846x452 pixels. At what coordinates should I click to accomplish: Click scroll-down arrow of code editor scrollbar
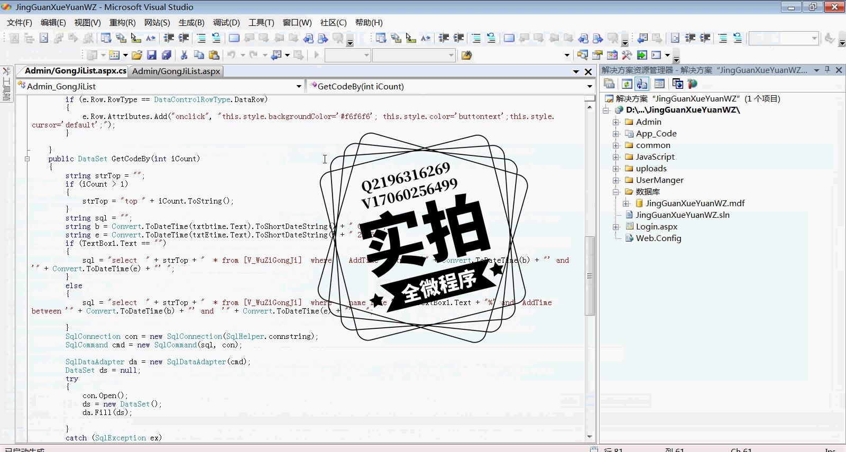tap(590, 437)
